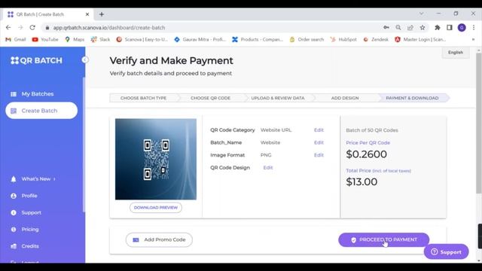The height and width of the screenshot is (271, 482).
Task: Edit the QR Code Category
Action: pyautogui.click(x=319, y=130)
